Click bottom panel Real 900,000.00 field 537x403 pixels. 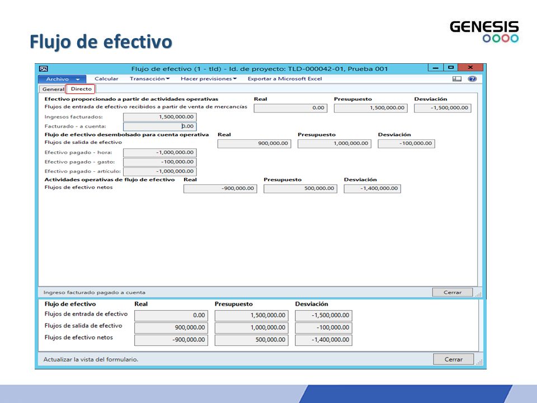(x=171, y=328)
